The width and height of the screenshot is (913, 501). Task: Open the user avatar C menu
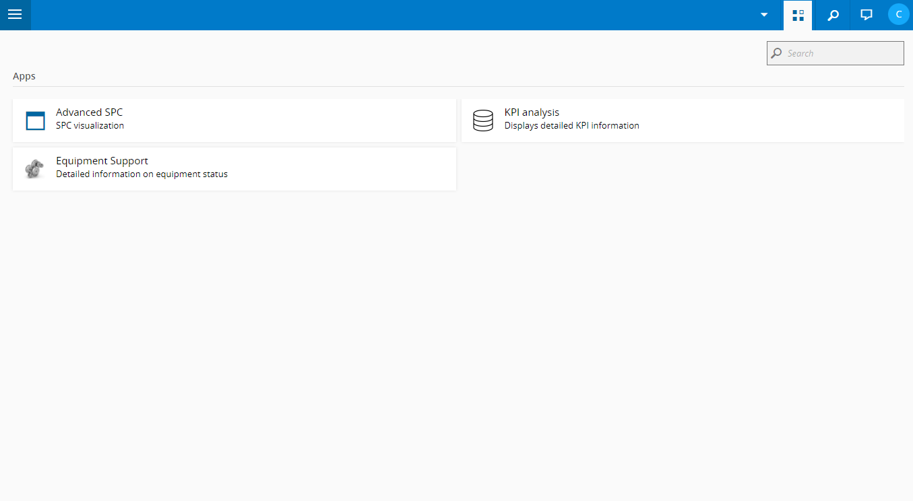tap(898, 14)
